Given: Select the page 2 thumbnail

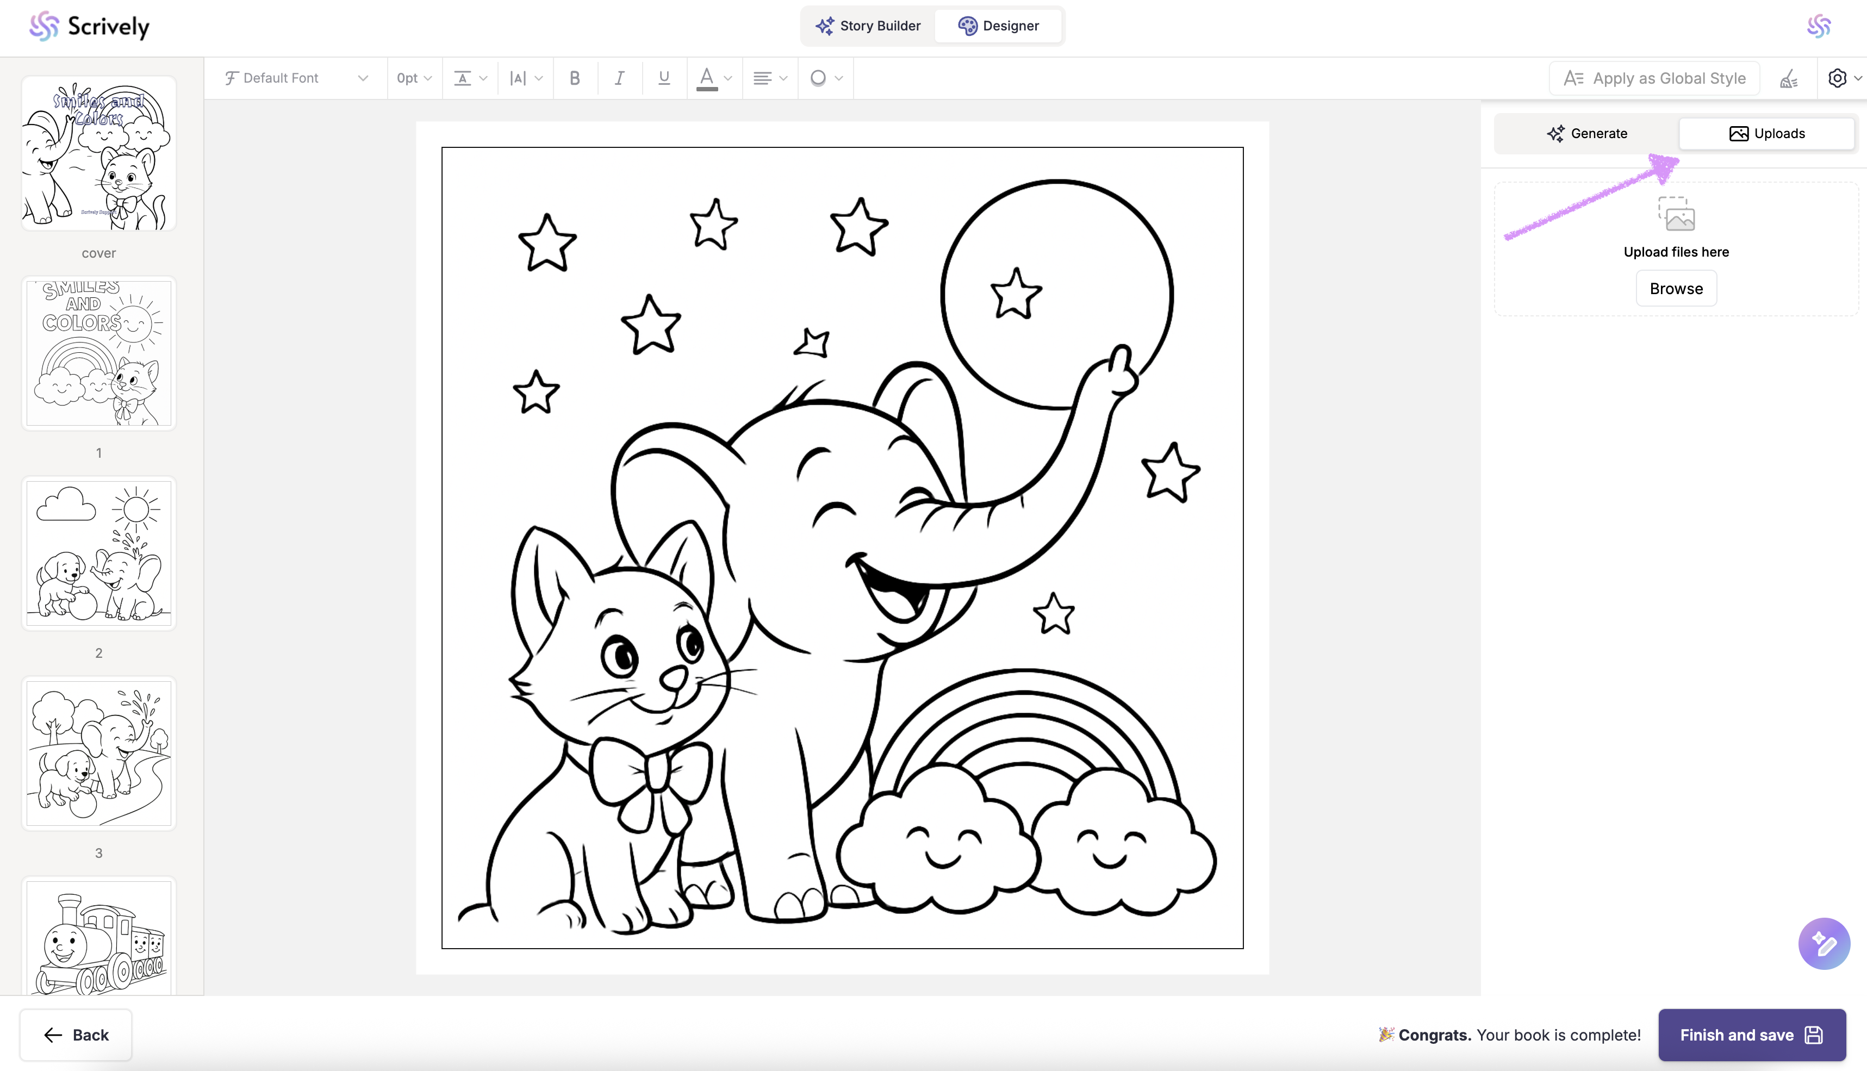Looking at the screenshot, I should click(x=98, y=553).
